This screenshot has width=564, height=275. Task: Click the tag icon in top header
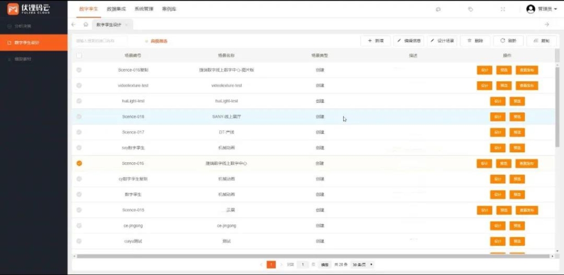tap(470, 9)
